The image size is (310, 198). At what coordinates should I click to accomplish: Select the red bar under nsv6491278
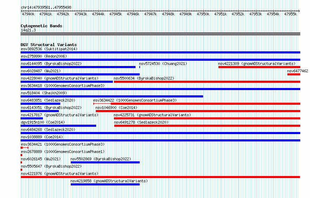click(x=207, y=126)
